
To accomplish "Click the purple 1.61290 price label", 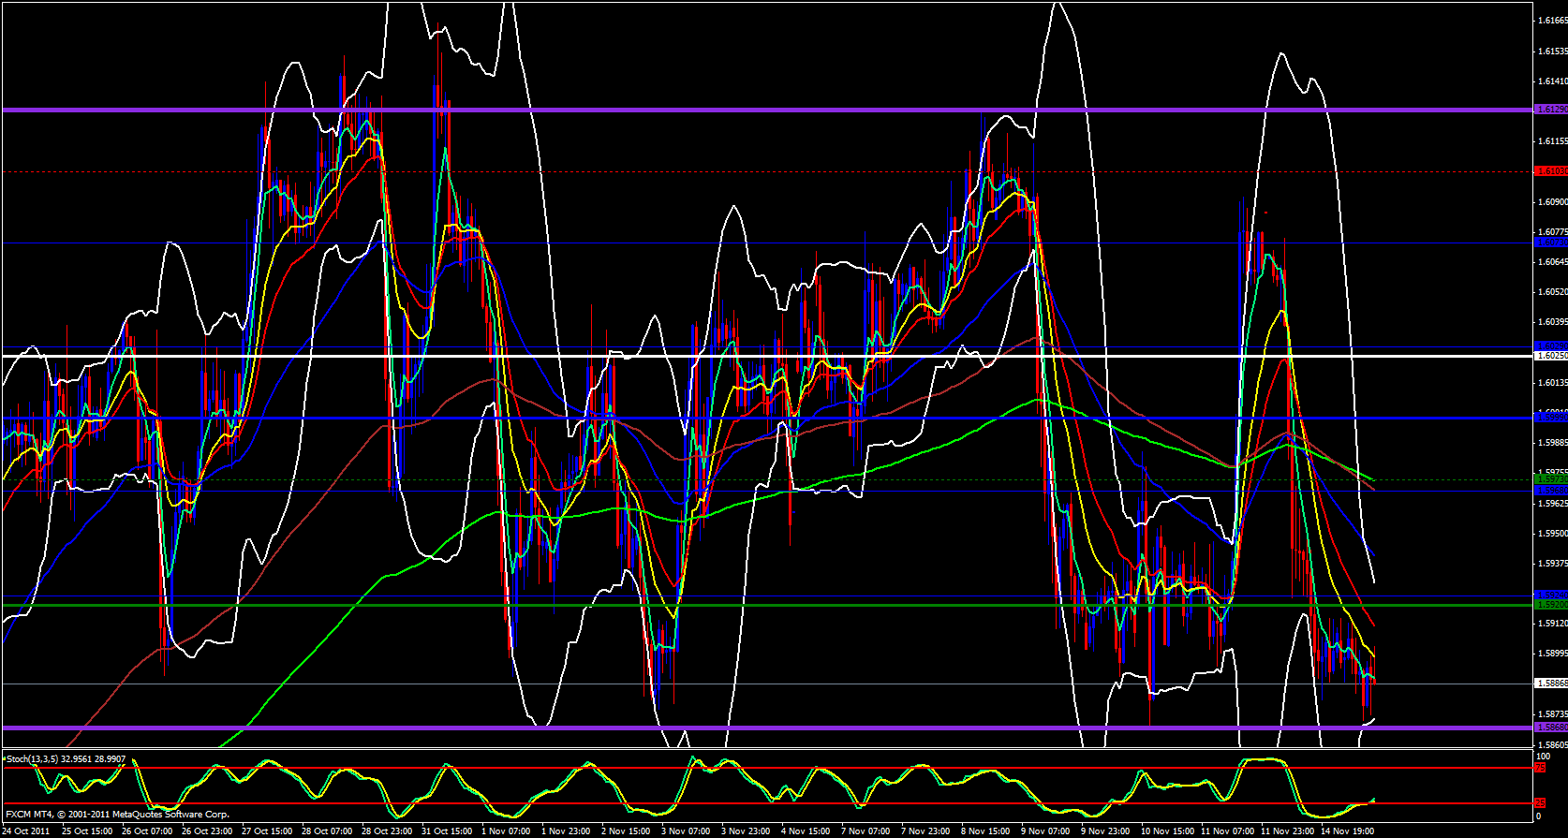I will 1550,110.
